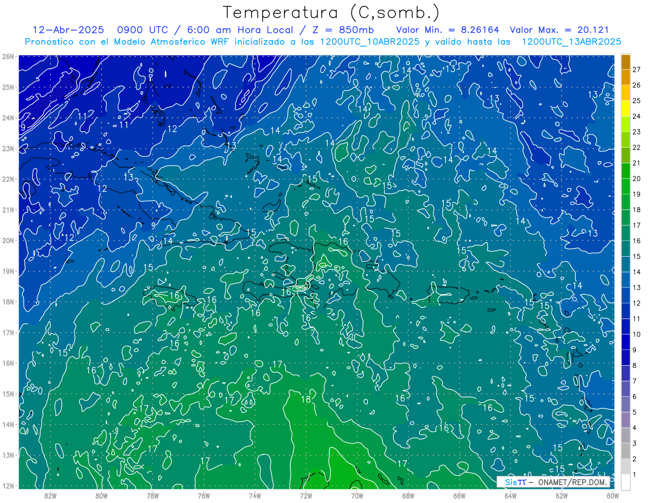Click the white bottom swatch of color scale

click(x=626, y=482)
